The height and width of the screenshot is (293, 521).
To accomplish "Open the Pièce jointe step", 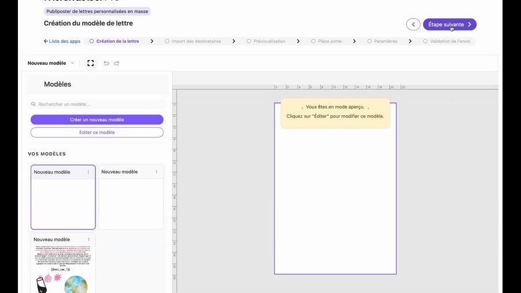I will point(329,41).
